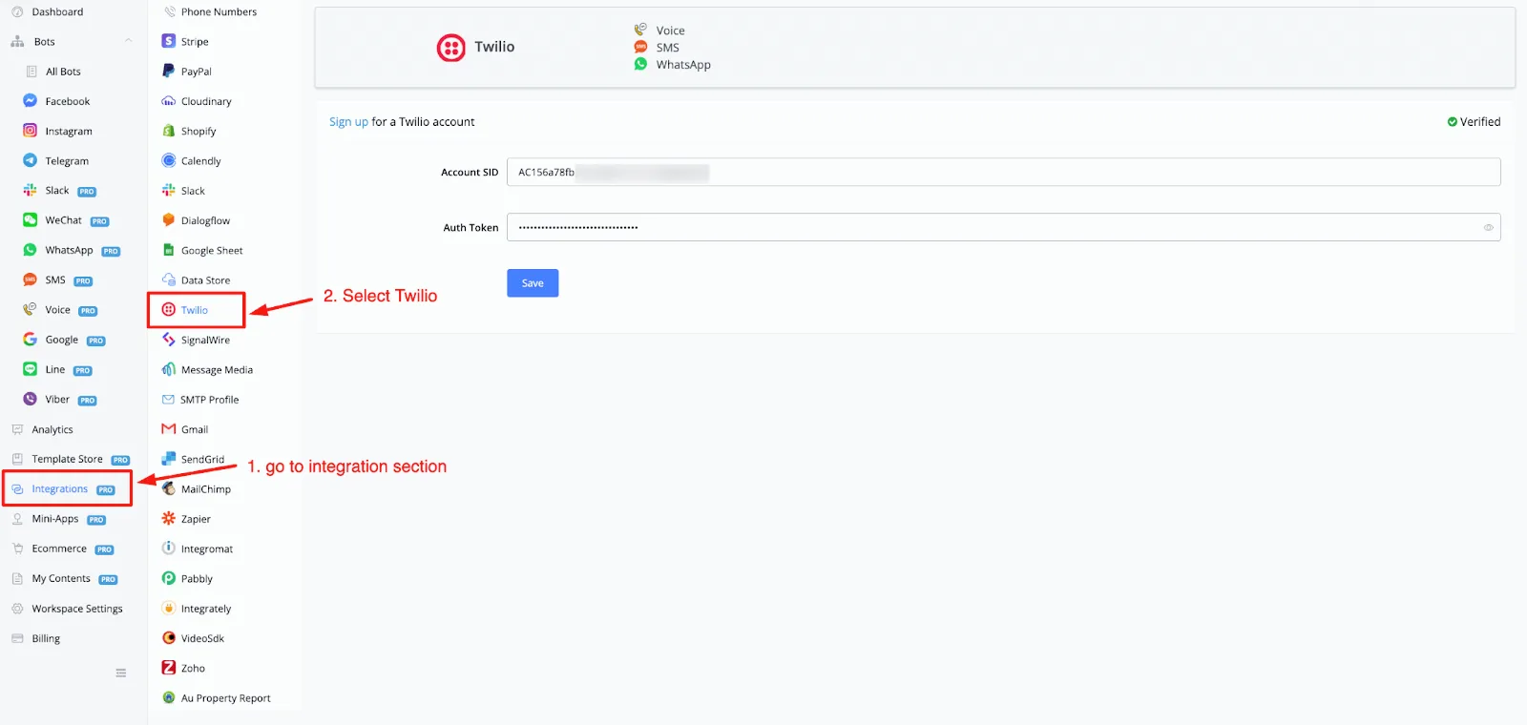The width and height of the screenshot is (1527, 725).
Task: Click the Auth Token input field
Action: 1003,227
